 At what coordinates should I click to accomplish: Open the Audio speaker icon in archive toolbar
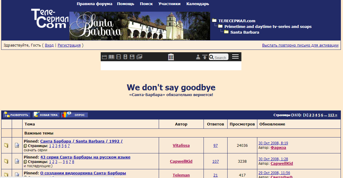click(125, 57)
